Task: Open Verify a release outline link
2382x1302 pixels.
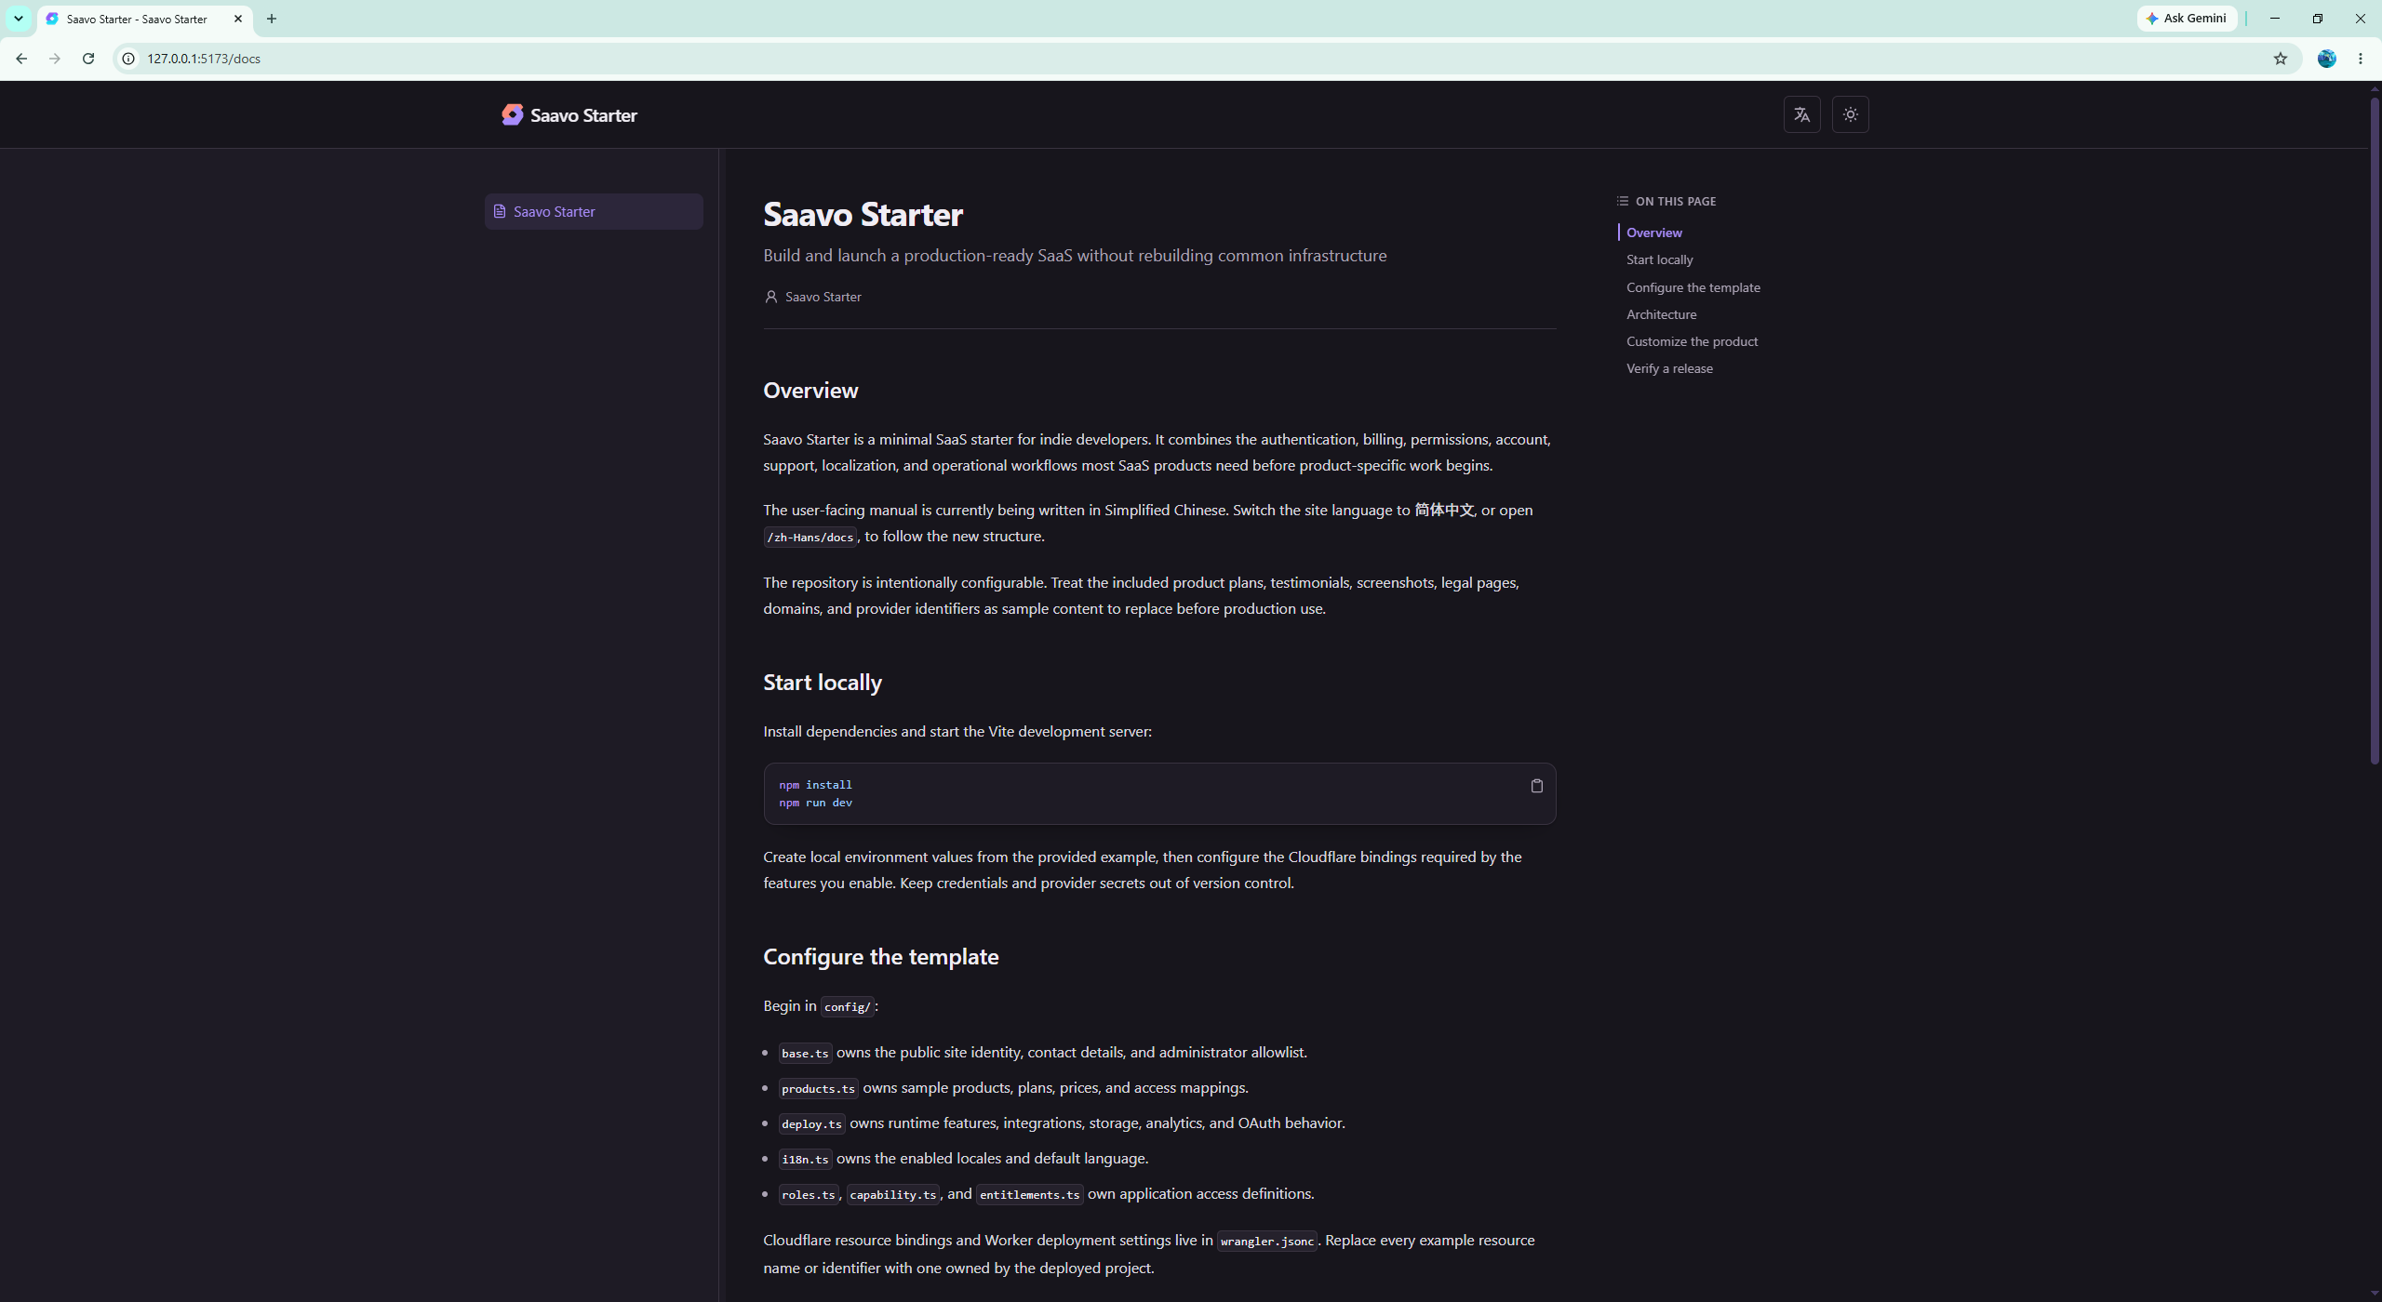Action: [1669, 368]
